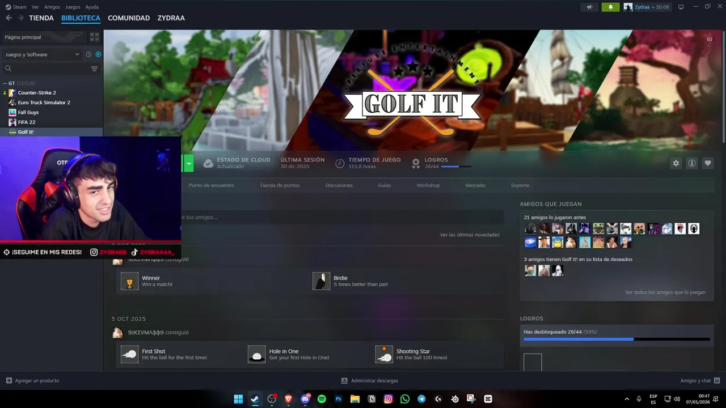Click Ver todos los amigos que lo juegan

pyautogui.click(x=665, y=292)
